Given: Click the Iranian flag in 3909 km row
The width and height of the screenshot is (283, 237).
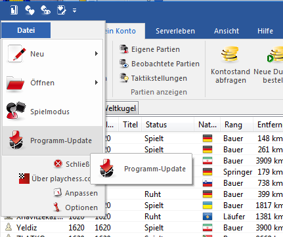Looking at the screenshot, I should [x=207, y=161].
